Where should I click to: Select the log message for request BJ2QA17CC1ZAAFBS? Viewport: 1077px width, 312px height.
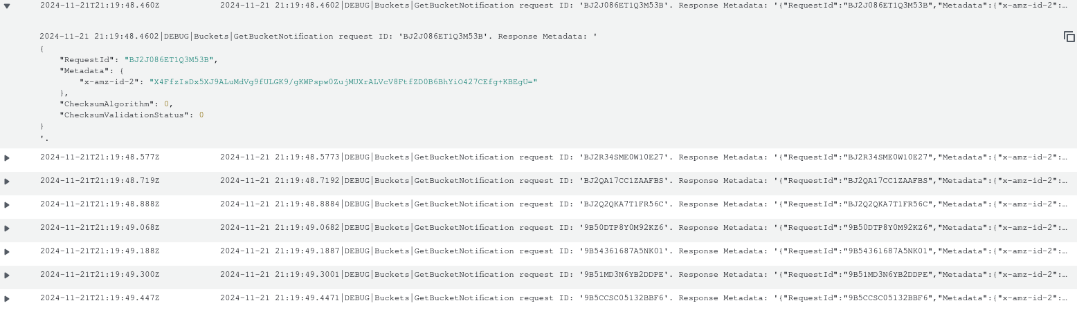coord(648,181)
